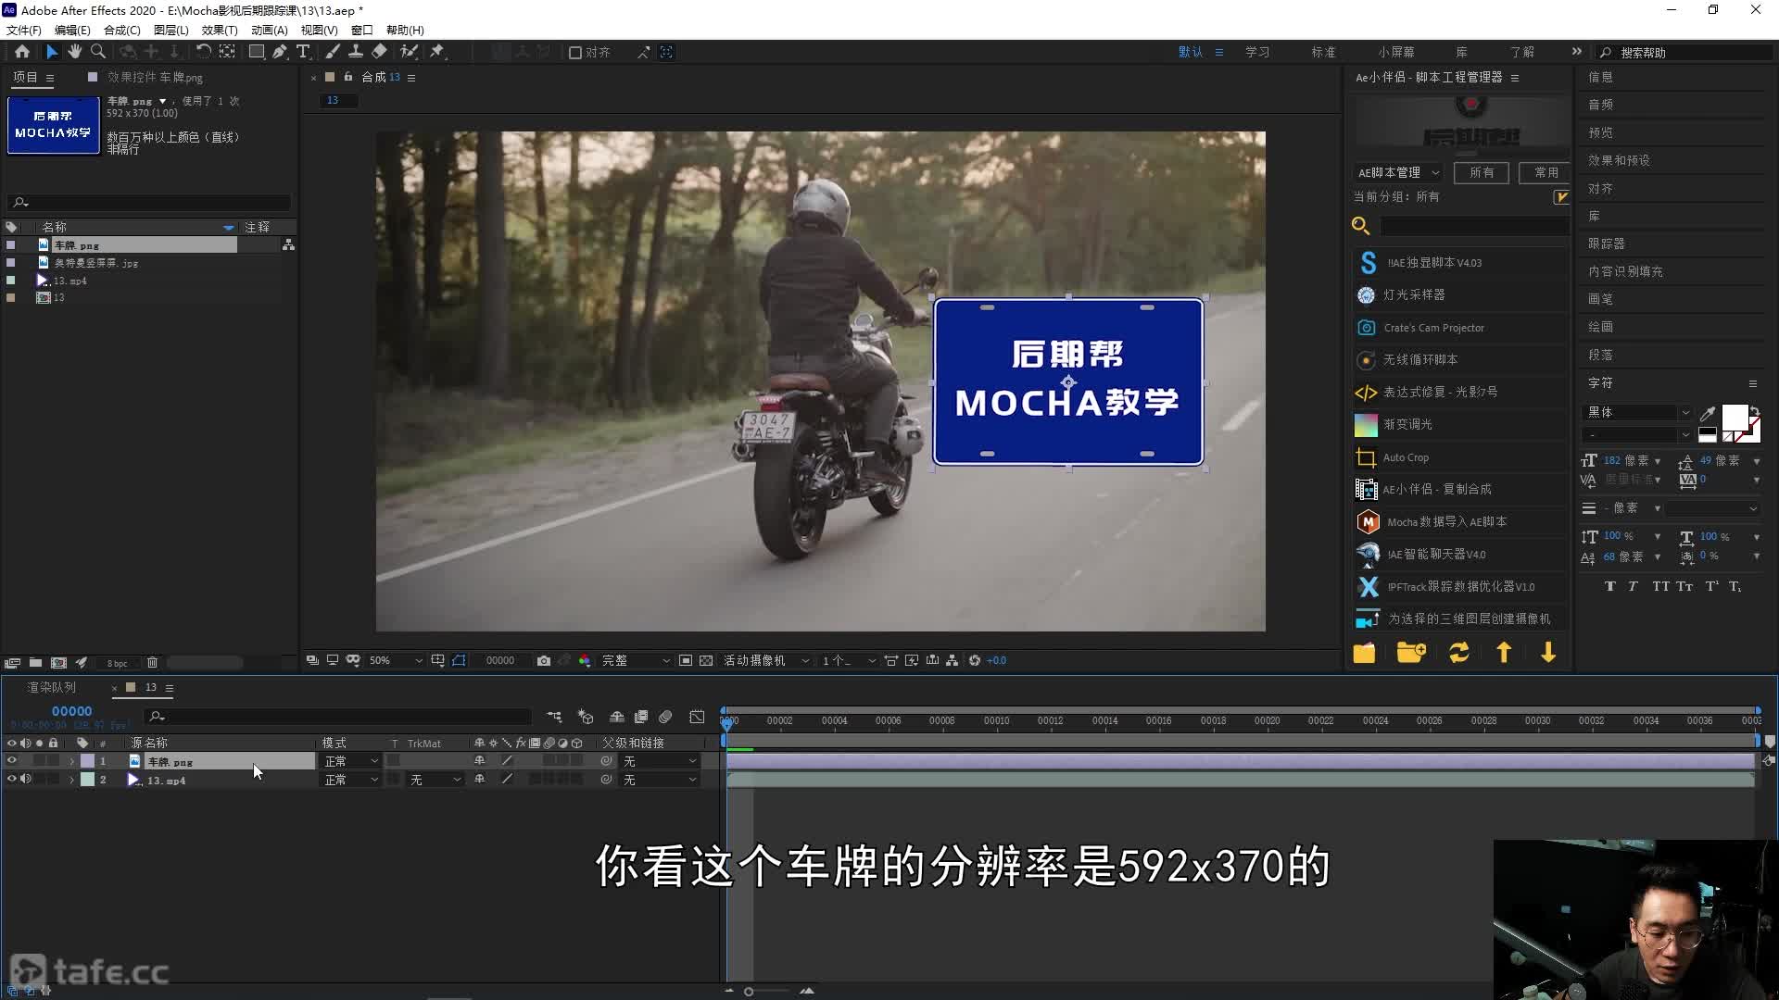Open parent link dropdown for 13.mp4
This screenshot has height=1000, width=1779.
660,780
